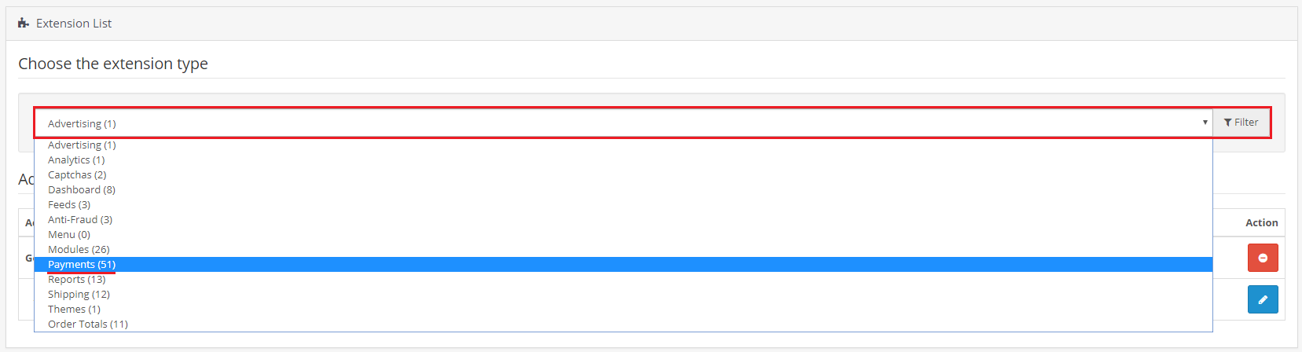This screenshot has height=352, width=1302.
Task: Click the Extension List panel heading
Action: [74, 24]
